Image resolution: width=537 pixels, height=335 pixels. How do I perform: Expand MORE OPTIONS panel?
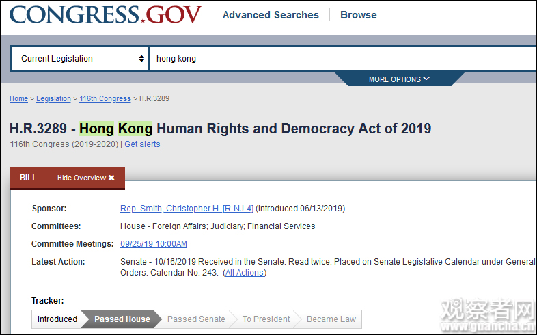399,79
